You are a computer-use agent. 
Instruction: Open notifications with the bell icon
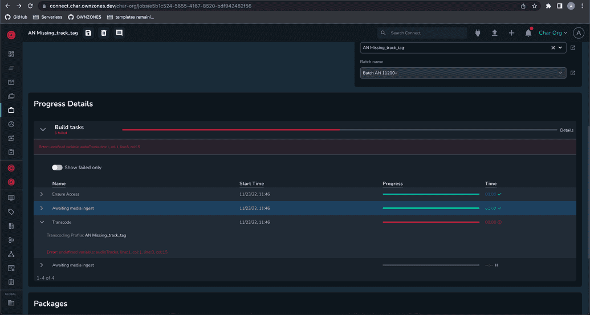[x=528, y=33]
